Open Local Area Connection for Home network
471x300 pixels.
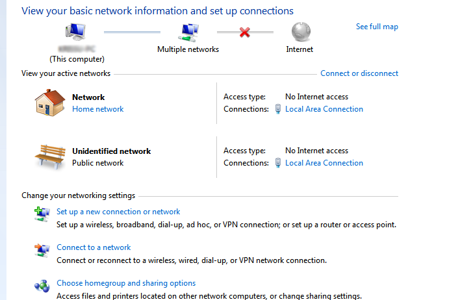(x=324, y=109)
